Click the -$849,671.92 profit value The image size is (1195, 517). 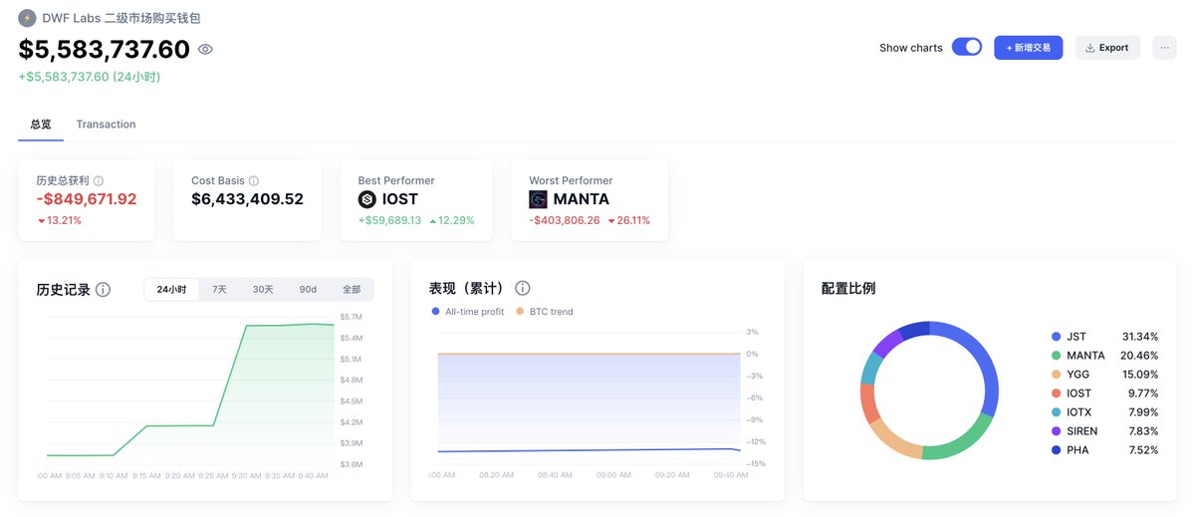click(87, 199)
